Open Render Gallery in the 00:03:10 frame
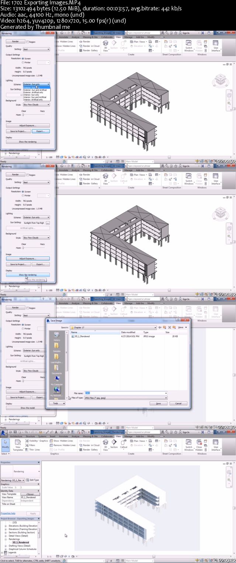Image resolution: width=236 pixels, height=563 pixels. [88, 450]
